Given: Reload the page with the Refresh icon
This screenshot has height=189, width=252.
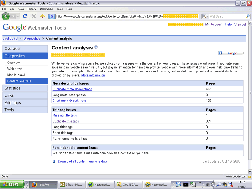Looking at the screenshot, I should point(25,16).
